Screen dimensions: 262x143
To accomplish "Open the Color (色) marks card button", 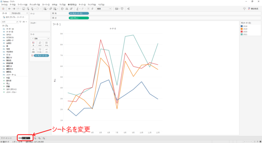I will pyautogui.click(x=33, y=44).
